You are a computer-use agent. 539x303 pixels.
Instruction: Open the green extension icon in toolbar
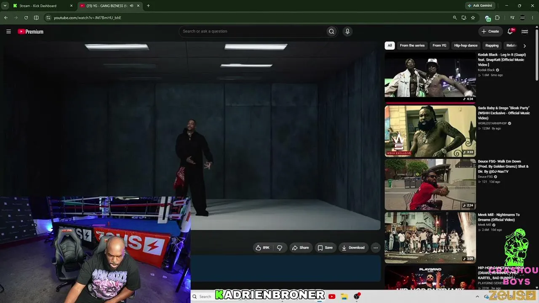tap(488, 18)
